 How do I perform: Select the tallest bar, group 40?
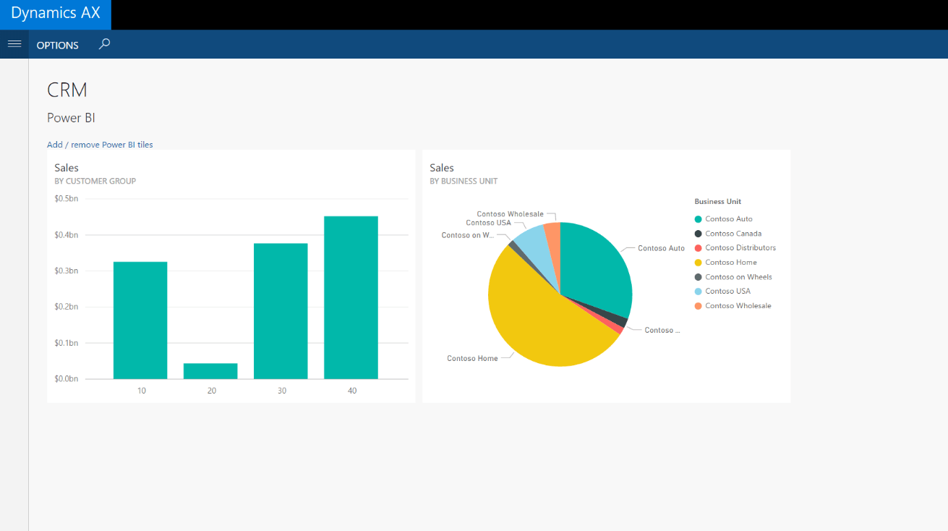[351, 297]
